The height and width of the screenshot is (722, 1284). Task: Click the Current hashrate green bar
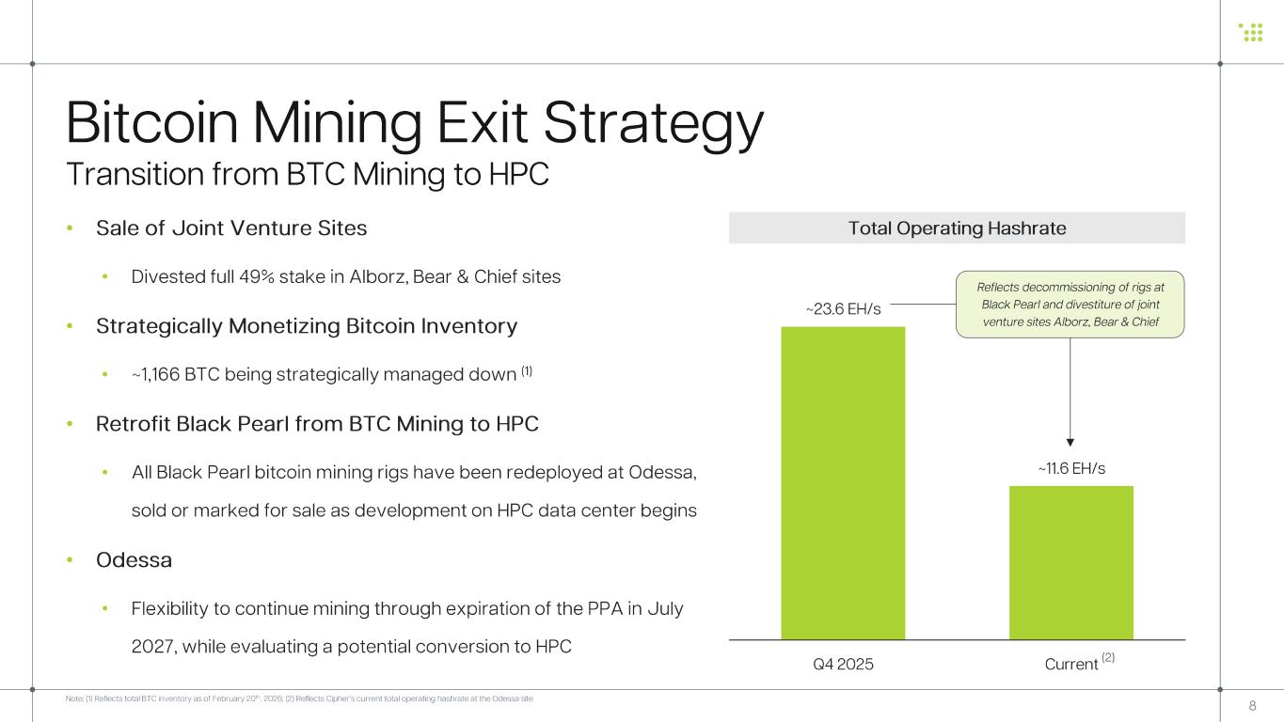tap(1070, 562)
